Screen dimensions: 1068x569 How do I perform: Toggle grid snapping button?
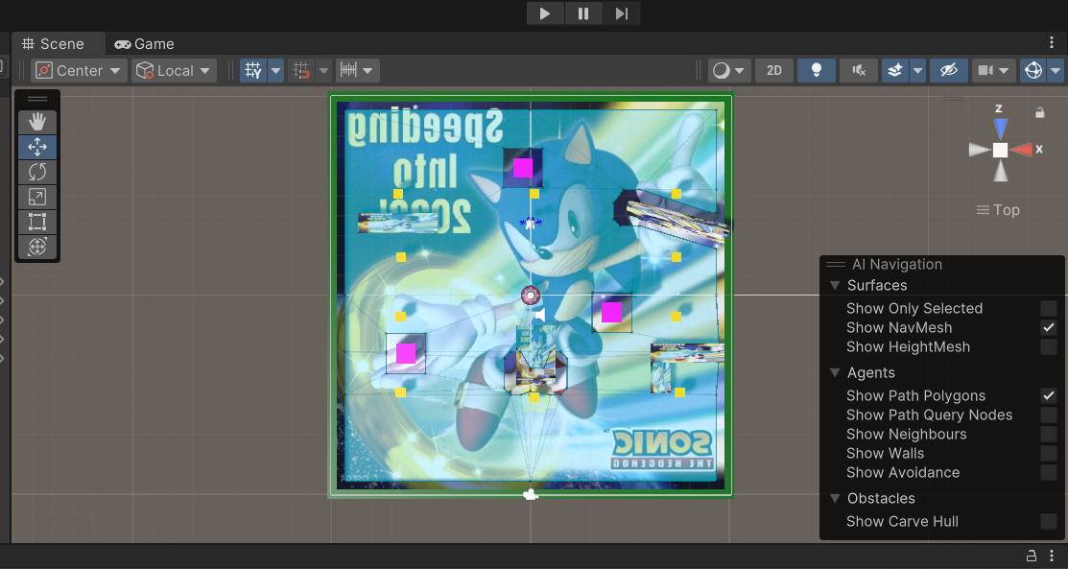point(301,70)
